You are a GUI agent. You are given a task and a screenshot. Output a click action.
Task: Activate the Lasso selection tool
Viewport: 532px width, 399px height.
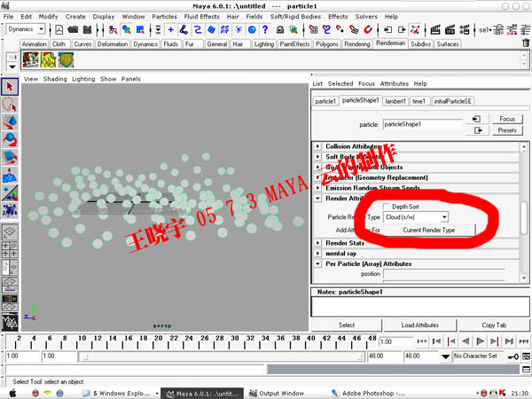coord(10,105)
